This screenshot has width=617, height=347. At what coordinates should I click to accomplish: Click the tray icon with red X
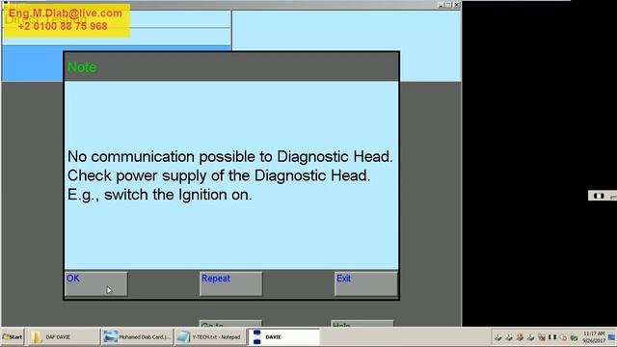click(542, 337)
